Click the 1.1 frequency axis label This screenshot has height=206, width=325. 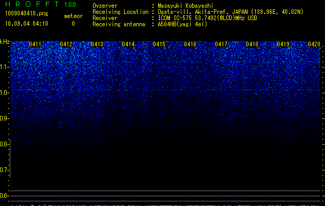coord(4,67)
